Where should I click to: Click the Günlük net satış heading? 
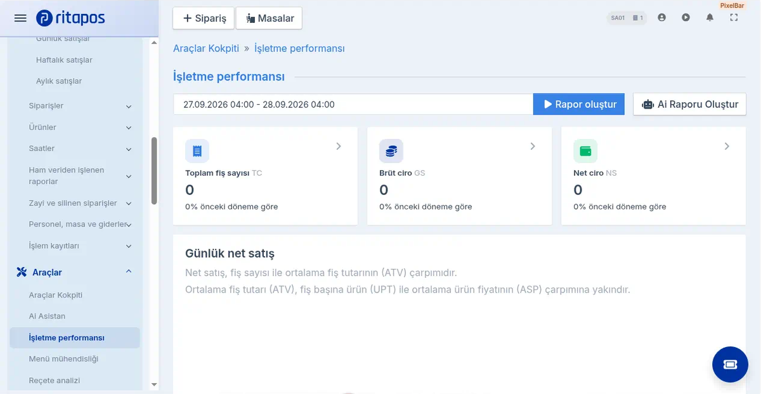click(x=230, y=254)
